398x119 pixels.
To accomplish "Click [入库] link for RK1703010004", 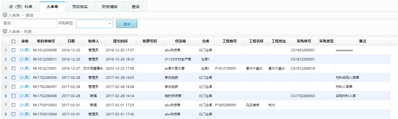I will pyautogui.click(x=24, y=114).
